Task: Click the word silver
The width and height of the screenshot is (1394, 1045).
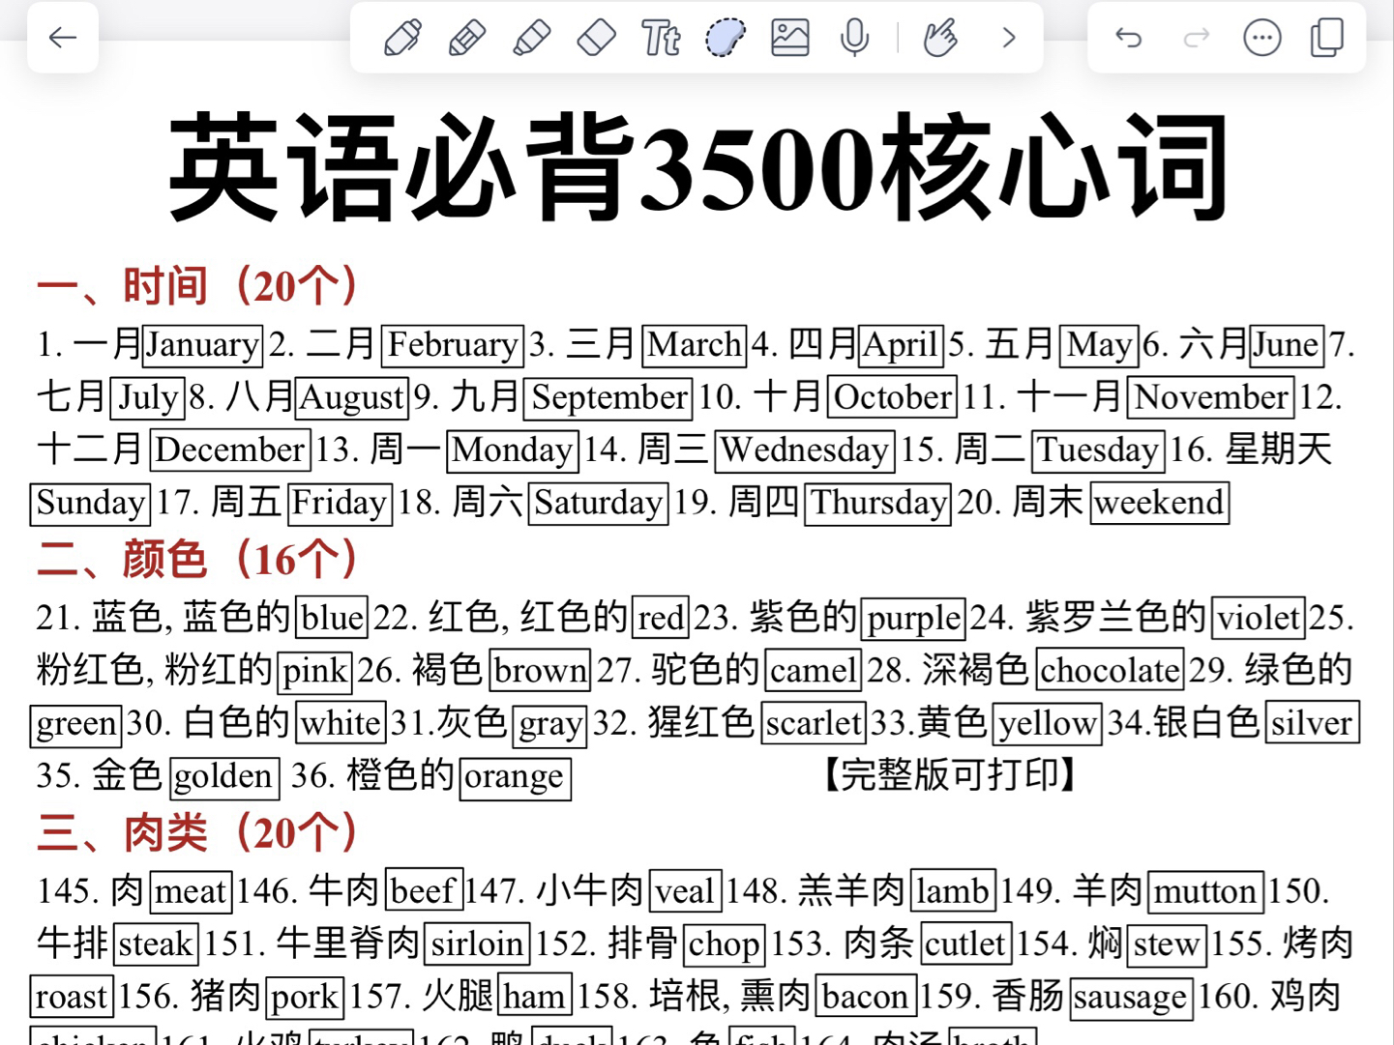Action: pos(1311,724)
